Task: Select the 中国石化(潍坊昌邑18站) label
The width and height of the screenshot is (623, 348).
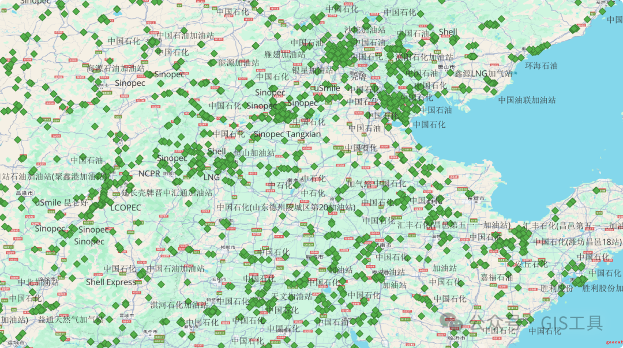Action: point(577,241)
